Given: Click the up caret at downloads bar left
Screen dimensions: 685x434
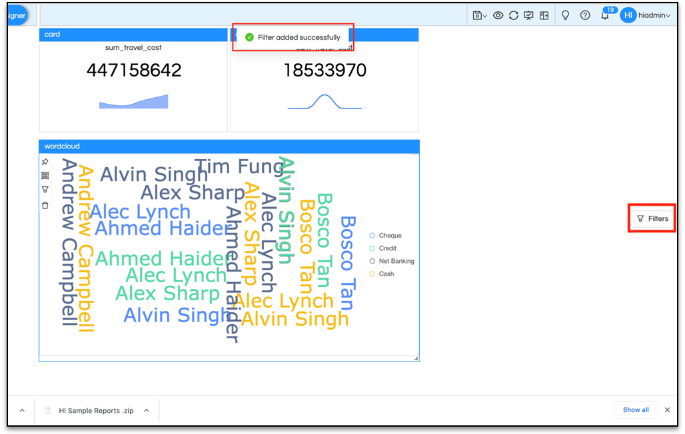Looking at the screenshot, I should pos(22,411).
